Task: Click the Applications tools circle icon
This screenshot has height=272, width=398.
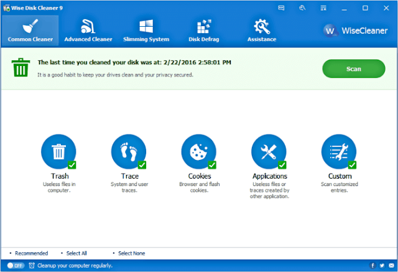Action: point(269,152)
